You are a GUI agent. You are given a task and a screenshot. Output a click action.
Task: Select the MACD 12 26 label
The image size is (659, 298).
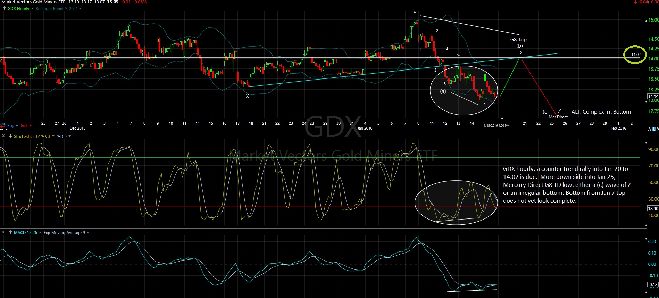pos(25,233)
